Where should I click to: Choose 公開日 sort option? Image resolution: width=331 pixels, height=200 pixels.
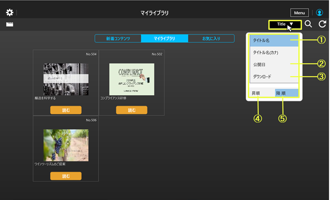tap(274, 65)
